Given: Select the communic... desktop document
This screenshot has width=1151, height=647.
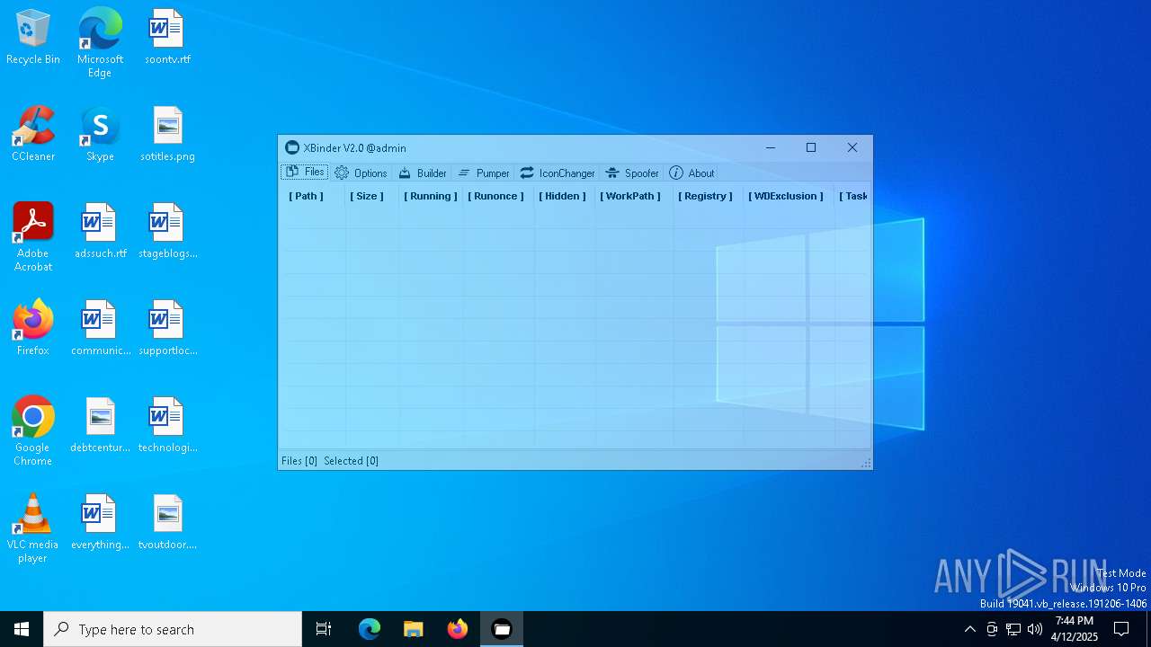Looking at the screenshot, I should pos(100,329).
